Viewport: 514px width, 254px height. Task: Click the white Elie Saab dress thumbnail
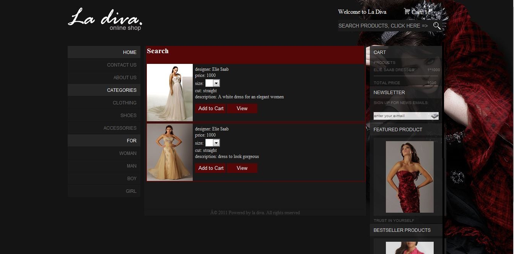click(x=170, y=93)
